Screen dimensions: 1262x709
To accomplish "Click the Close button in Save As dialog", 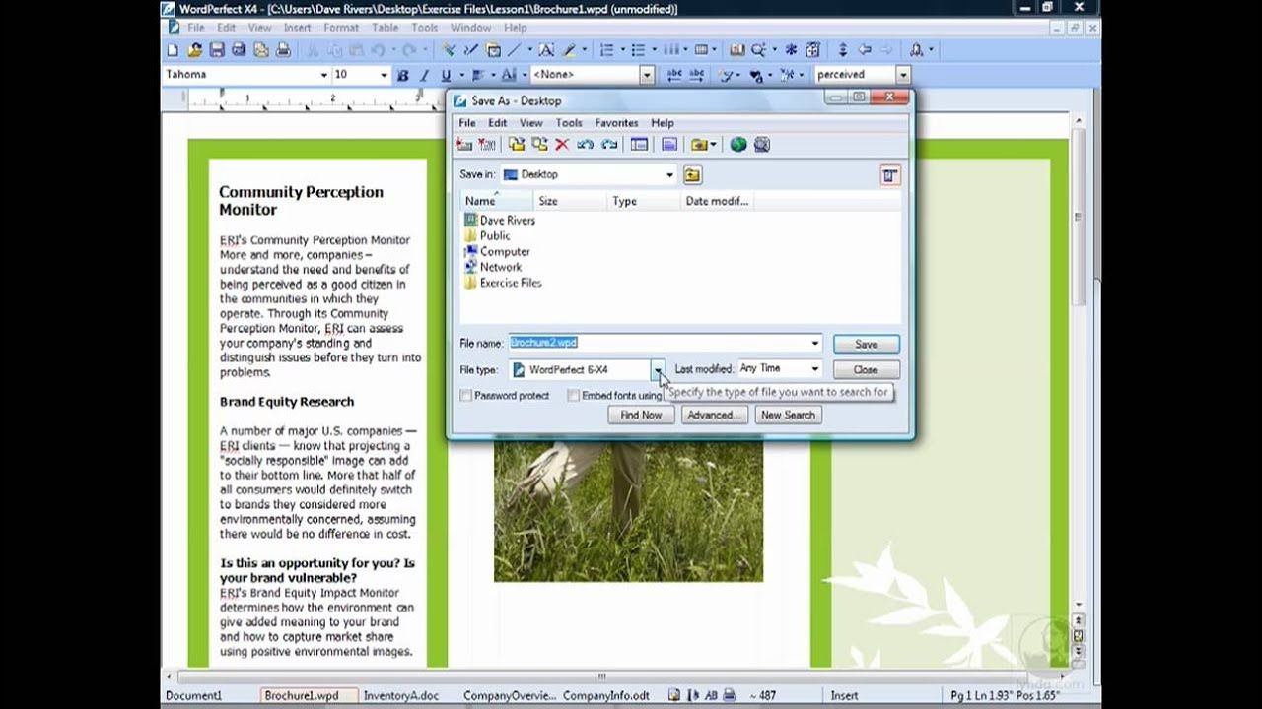I will click(x=866, y=370).
